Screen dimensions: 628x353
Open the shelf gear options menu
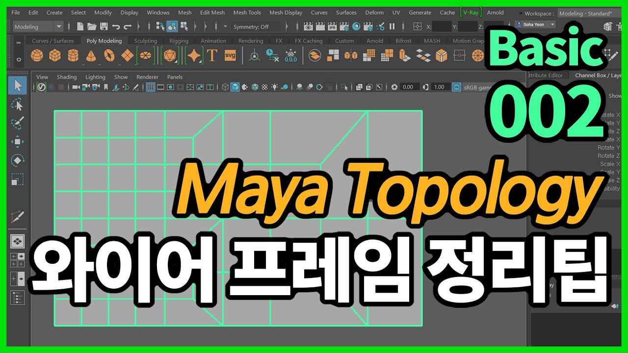19,59
